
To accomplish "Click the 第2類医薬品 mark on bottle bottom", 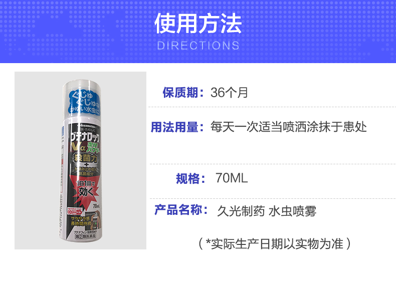I will click(x=85, y=236).
